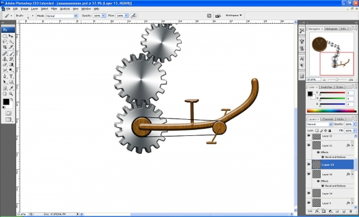Open the Character docked panel icon
Image resolution: width=359 pixels, height=217 pixels.
click(x=302, y=59)
